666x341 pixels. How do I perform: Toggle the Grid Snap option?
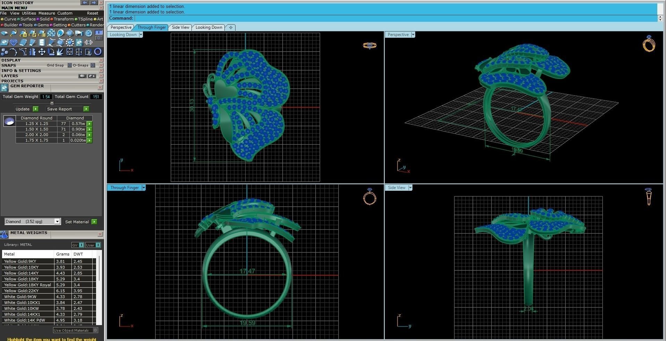70,65
